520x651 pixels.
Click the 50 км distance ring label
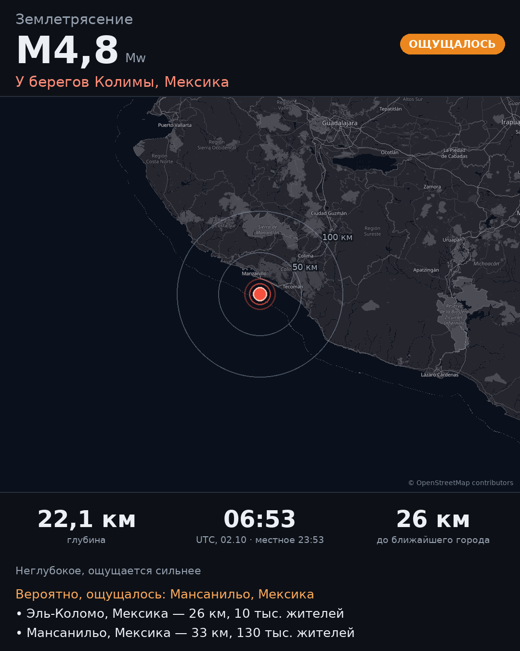[305, 267]
